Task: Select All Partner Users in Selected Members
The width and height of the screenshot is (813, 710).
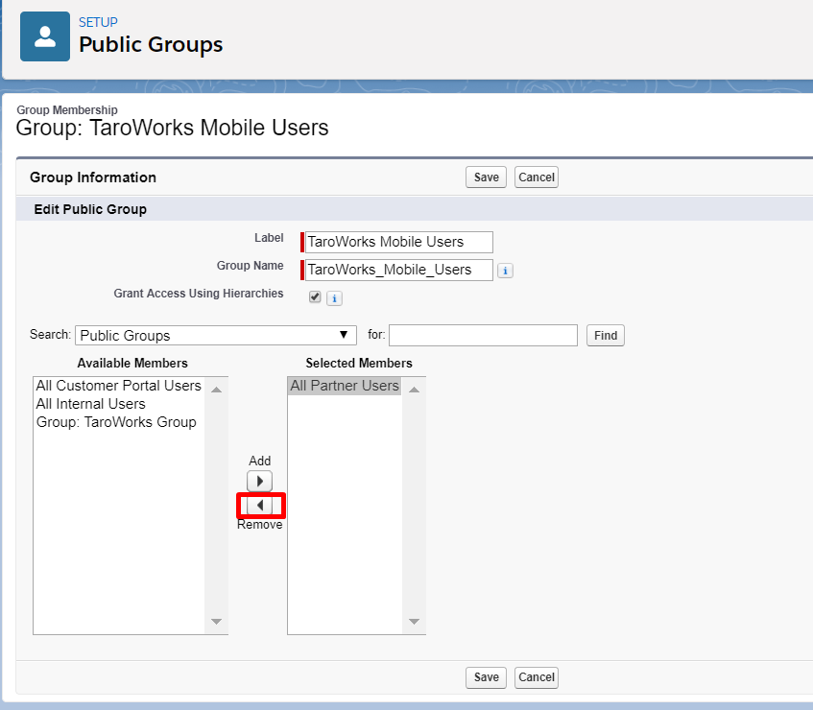Action: coord(345,386)
